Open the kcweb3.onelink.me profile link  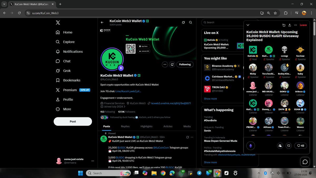[x=171, y=103]
